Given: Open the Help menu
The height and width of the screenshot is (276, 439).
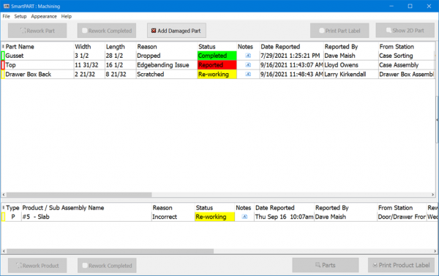Looking at the screenshot, I should click(67, 16).
